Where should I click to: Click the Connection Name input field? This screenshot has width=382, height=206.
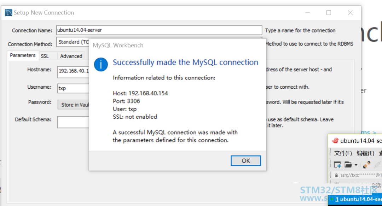click(159, 30)
